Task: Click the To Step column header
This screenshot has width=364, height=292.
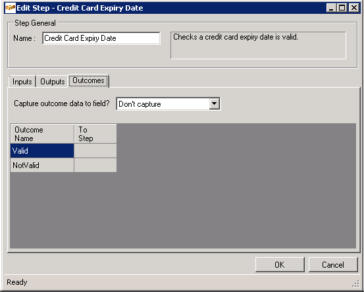Action: pos(95,134)
